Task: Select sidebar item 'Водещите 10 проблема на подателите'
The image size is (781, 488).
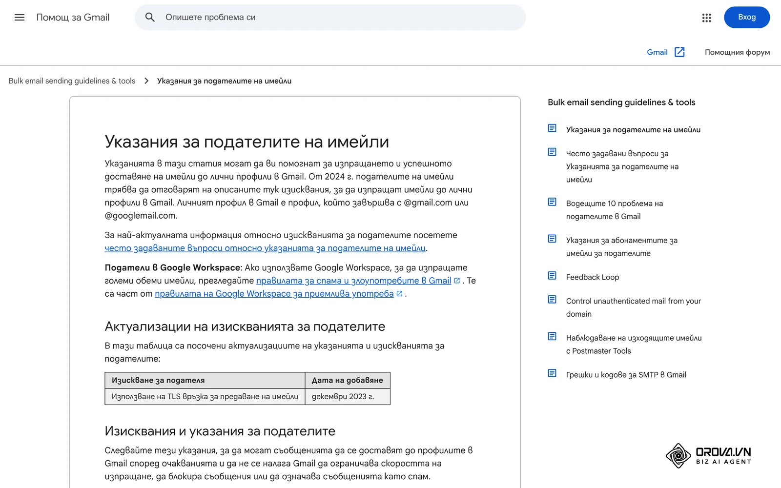Action: [x=615, y=210]
